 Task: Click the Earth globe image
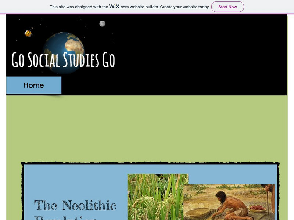click(x=64, y=53)
